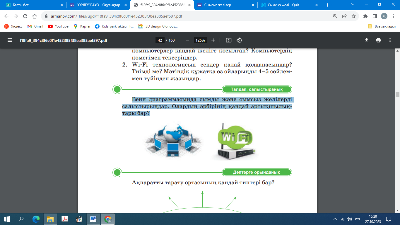Launch Microsoft Edge from the taskbar

tap(36, 219)
